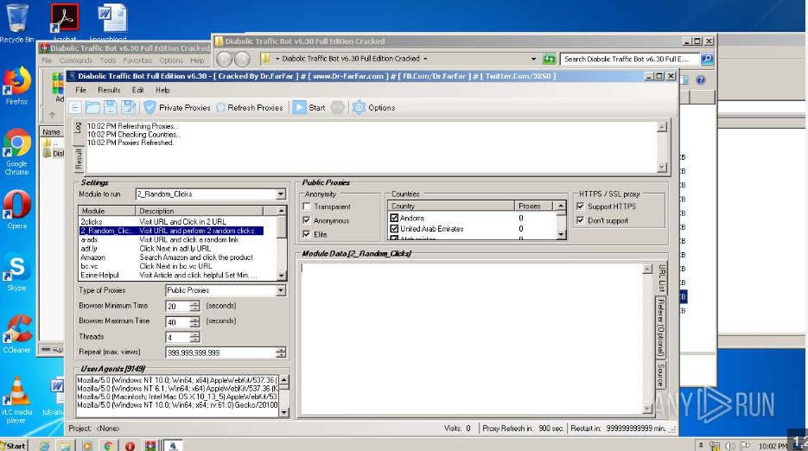Switch to the Result vertical tab
This screenshot has width=808, height=451.
coord(79,159)
